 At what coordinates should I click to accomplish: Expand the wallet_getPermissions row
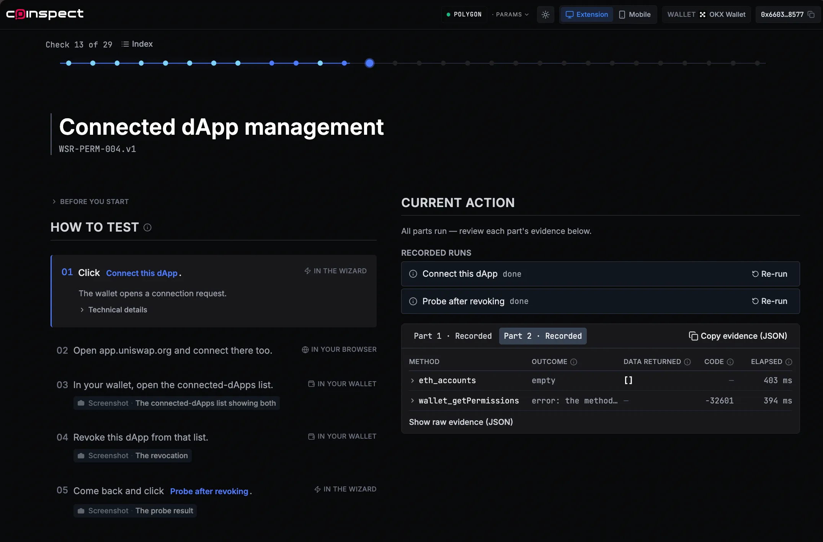point(600,401)
